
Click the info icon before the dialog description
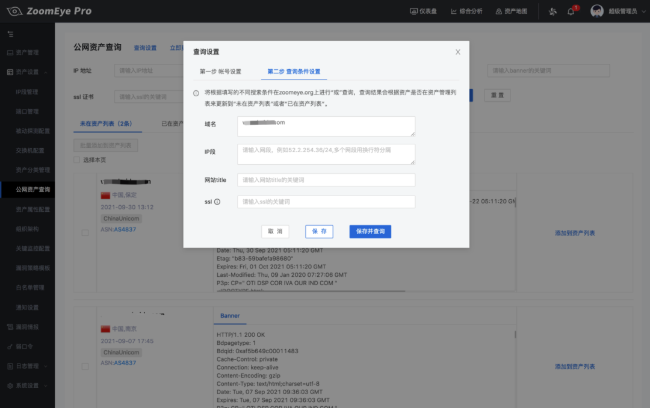196,93
